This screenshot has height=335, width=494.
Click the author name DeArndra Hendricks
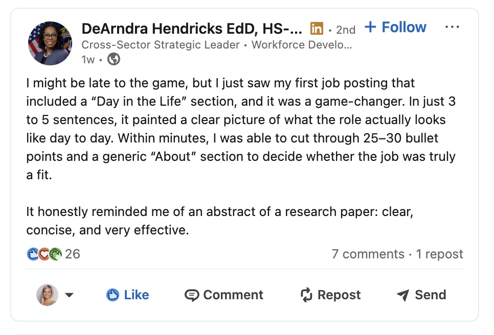click(192, 28)
